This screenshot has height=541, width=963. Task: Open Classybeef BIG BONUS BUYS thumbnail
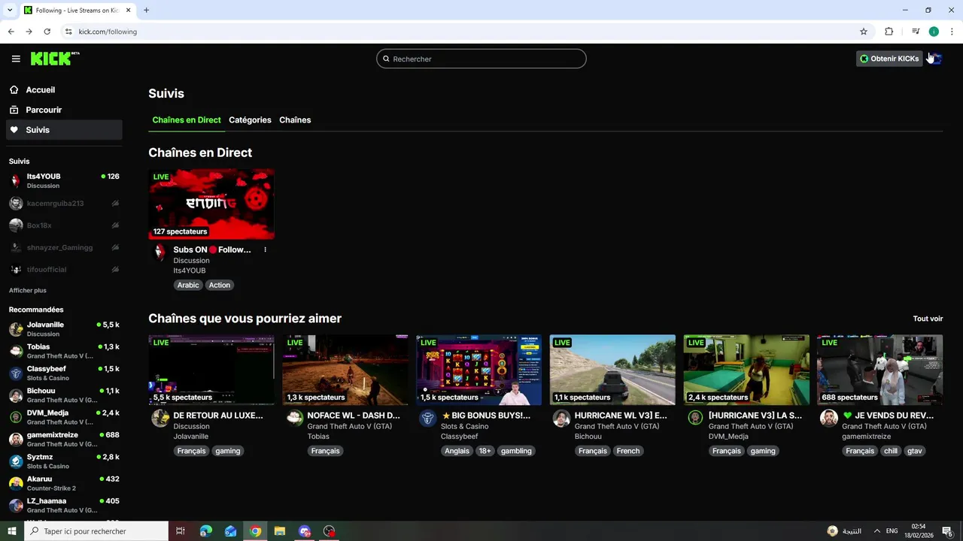coord(478,370)
